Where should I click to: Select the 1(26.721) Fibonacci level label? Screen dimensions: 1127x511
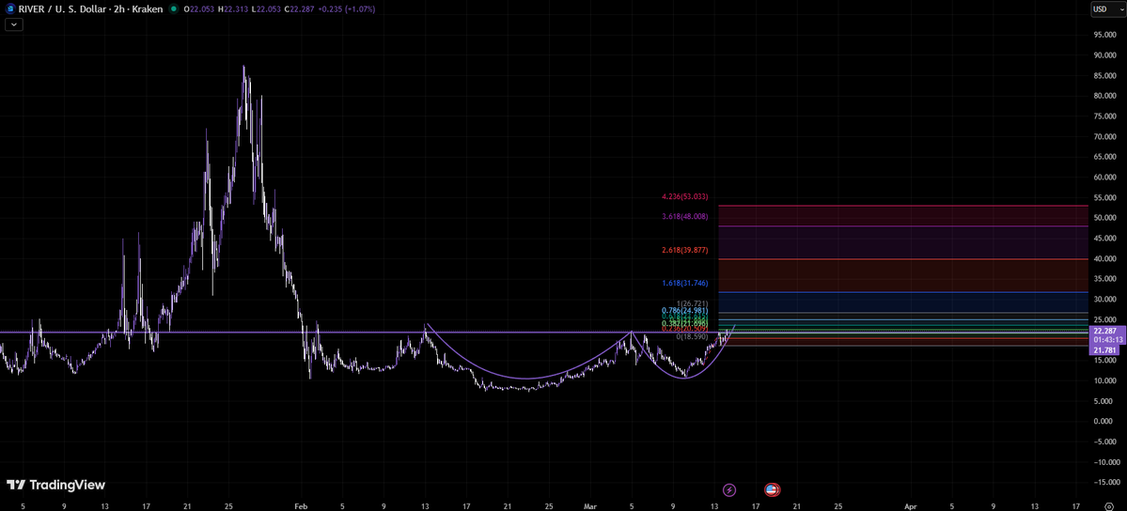click(692, 304)
